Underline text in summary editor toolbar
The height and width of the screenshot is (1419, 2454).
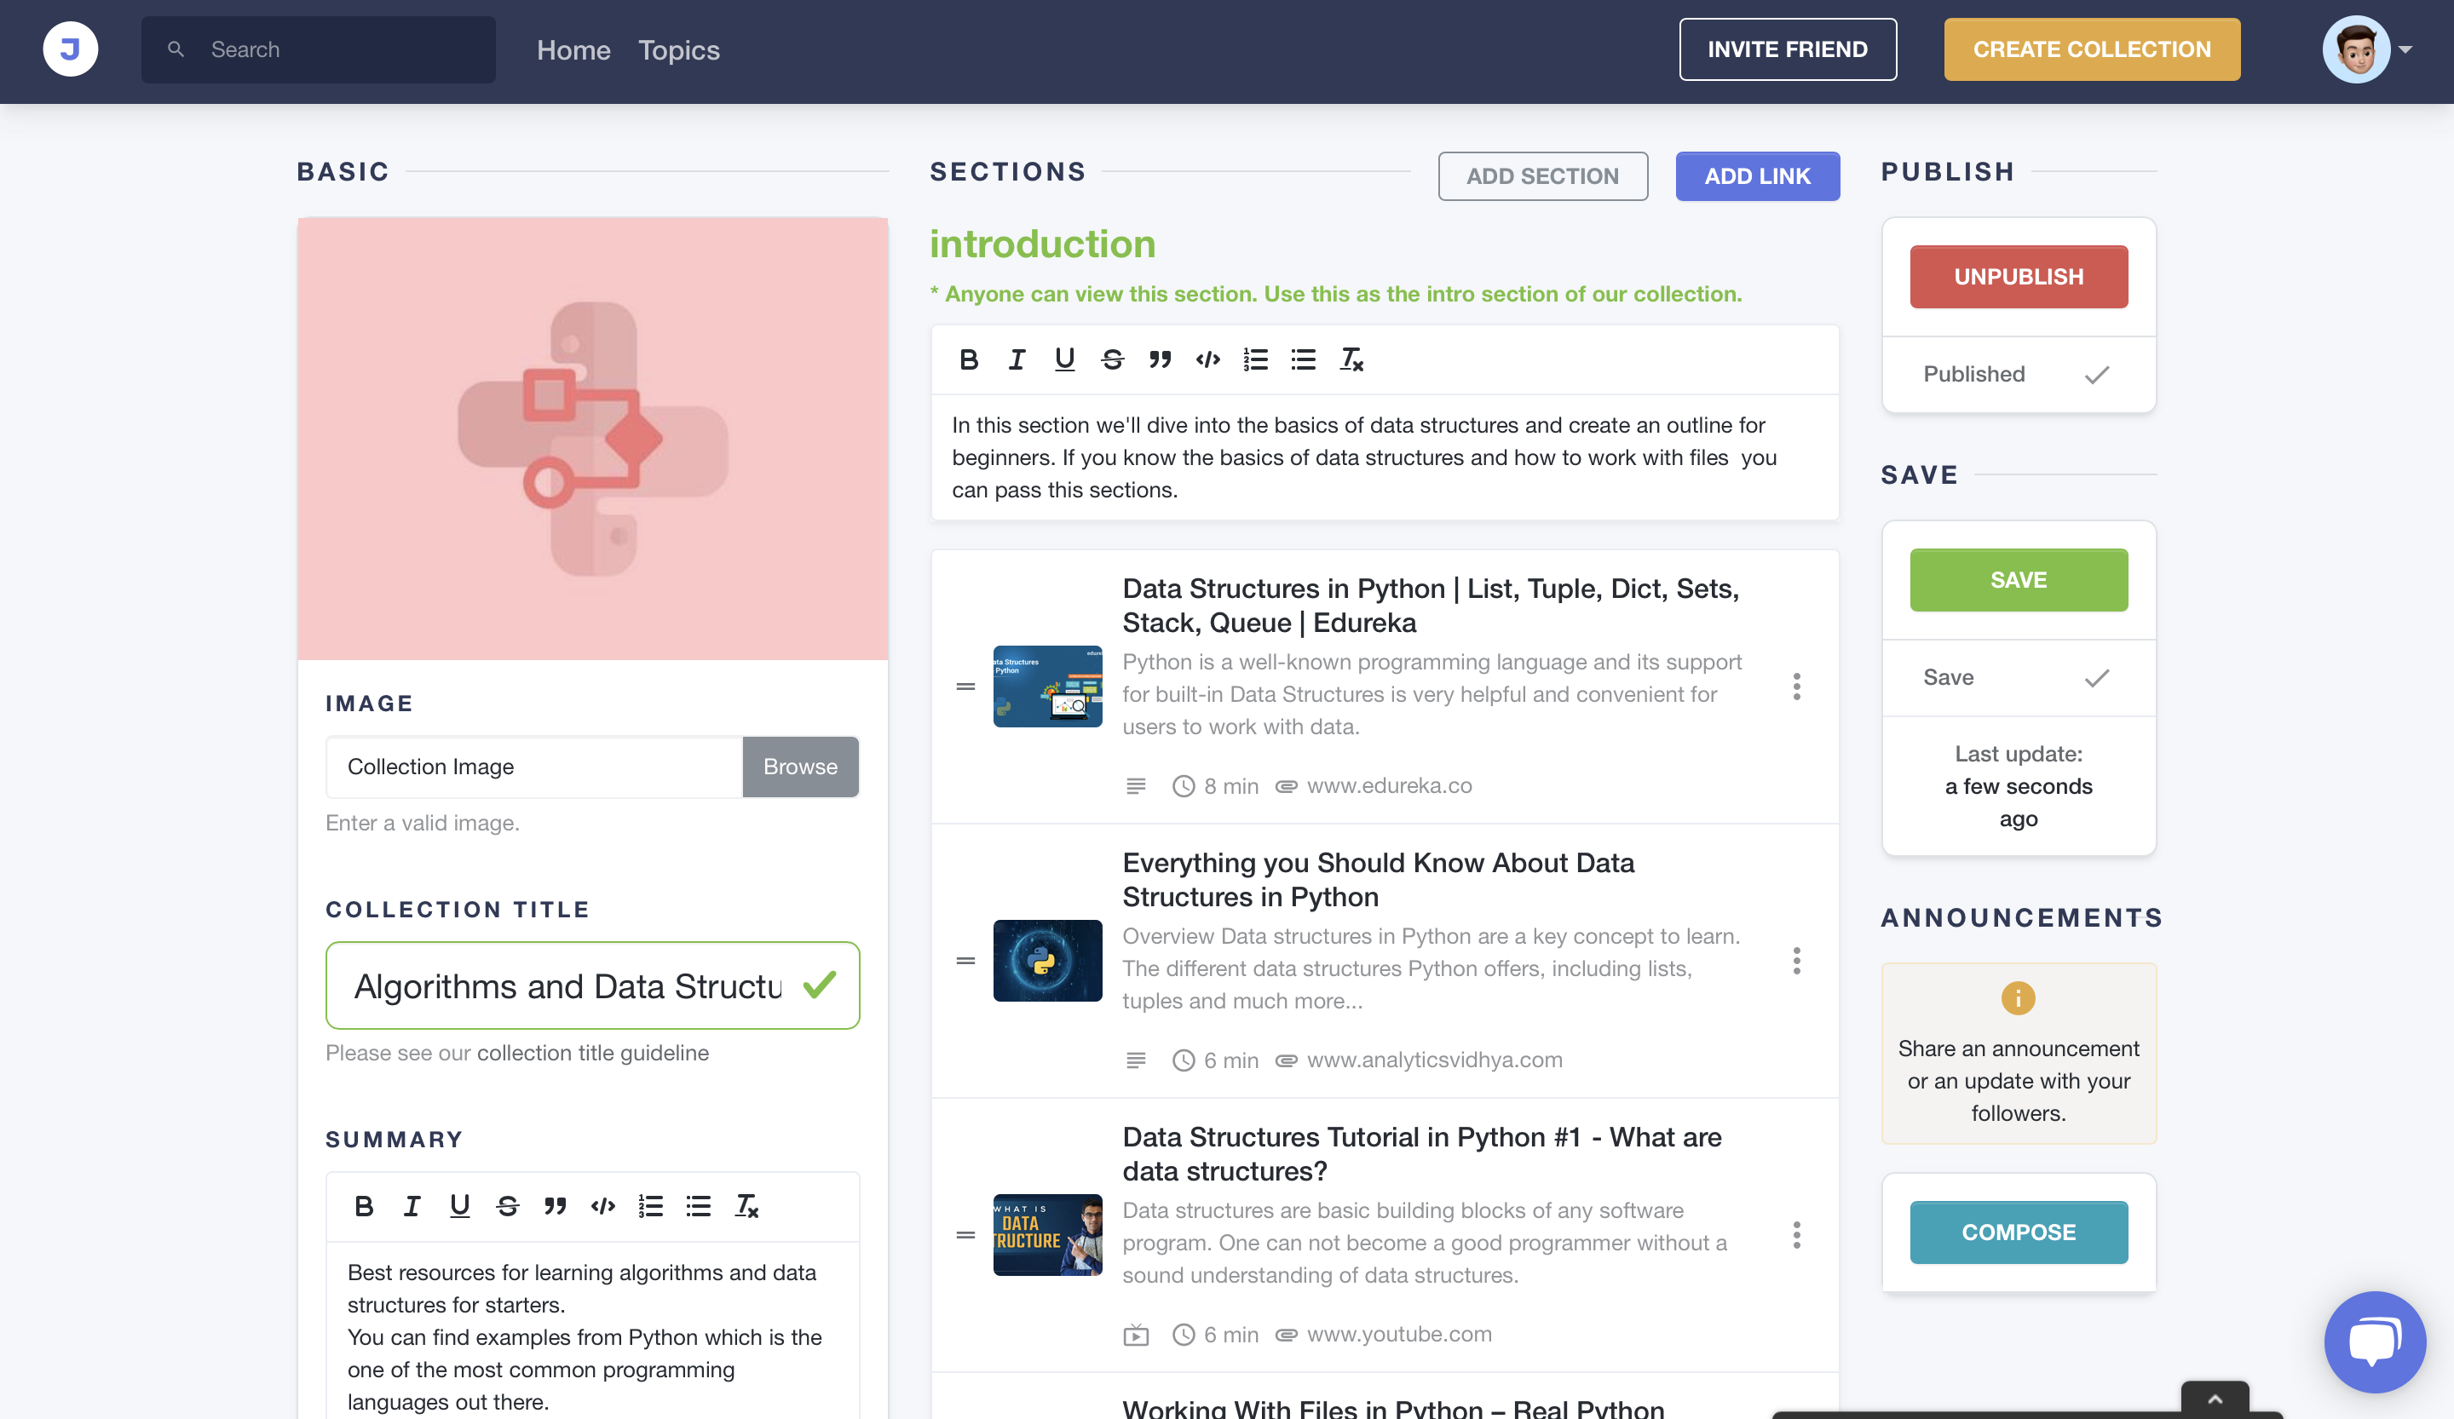(459, 1207)
